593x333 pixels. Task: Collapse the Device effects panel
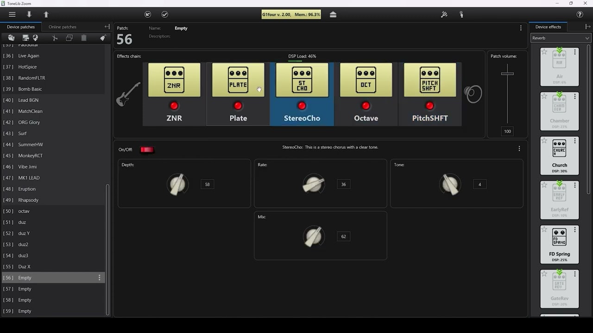[x=588, y=27]
